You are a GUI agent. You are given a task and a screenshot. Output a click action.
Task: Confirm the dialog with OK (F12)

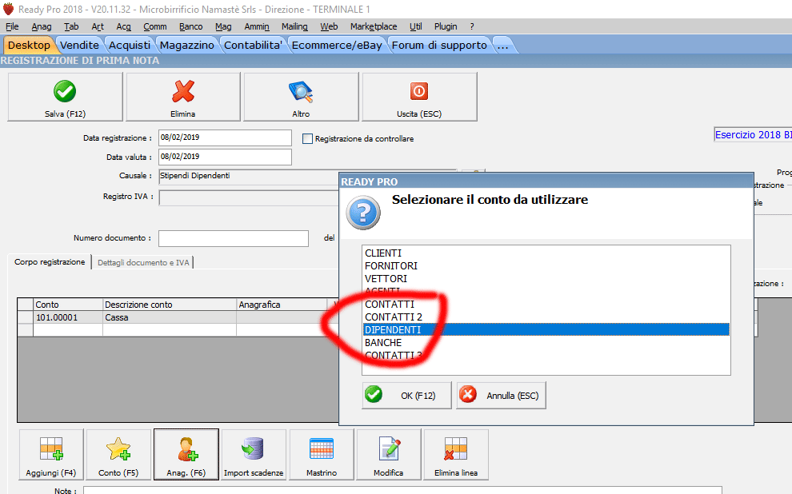(x=406, y=396)
